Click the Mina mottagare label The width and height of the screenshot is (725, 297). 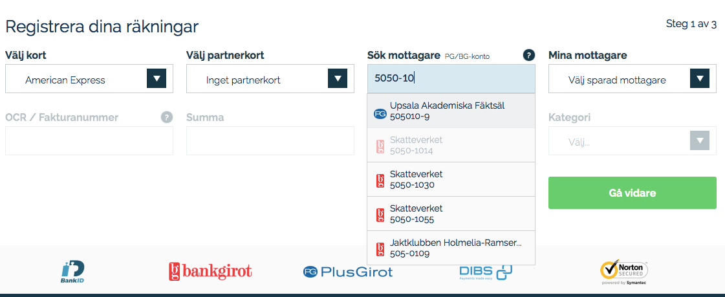(x=588, y=56)
